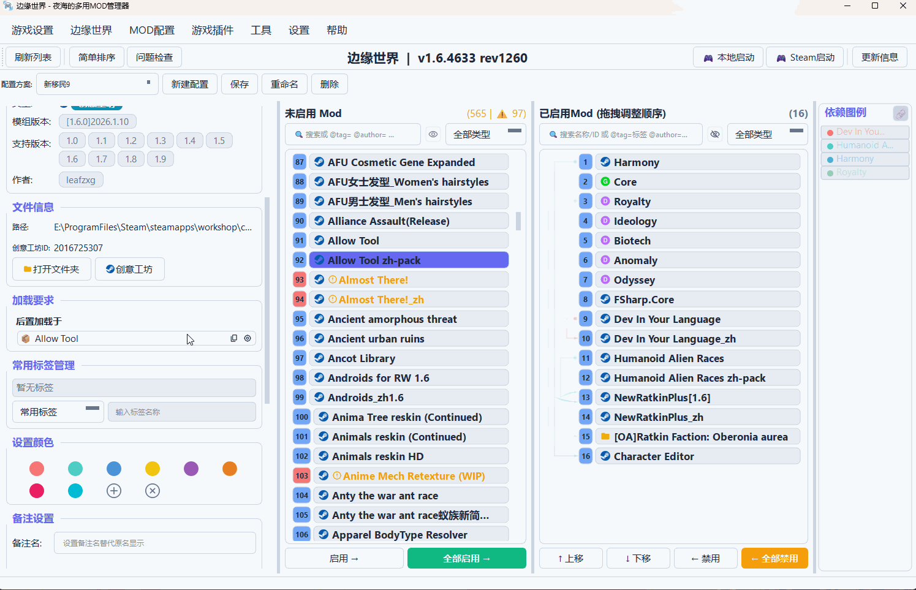Click the link icon in dependency legend panel
The height and width of the screenshot is (590, 916).
[x=900, y=113]
